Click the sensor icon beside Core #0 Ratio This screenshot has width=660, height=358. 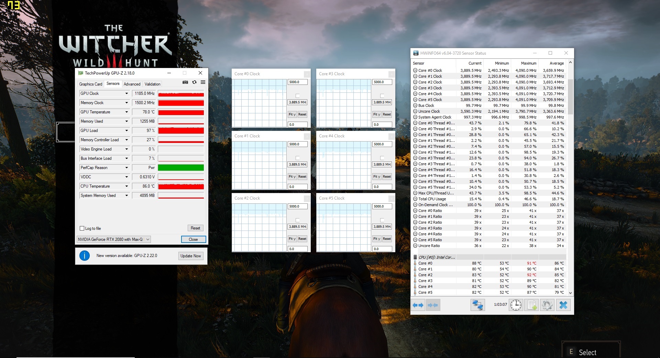(x=415, y=211)
